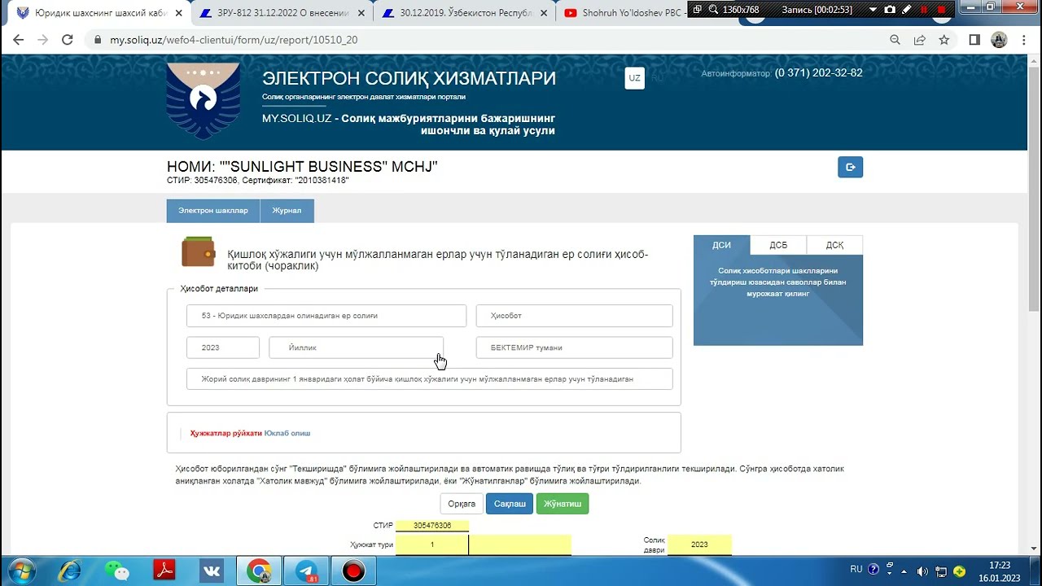Go back using the browser back arrow
Image resolution: width=1042 pixels, height=586 pixels.
[19, 40]
